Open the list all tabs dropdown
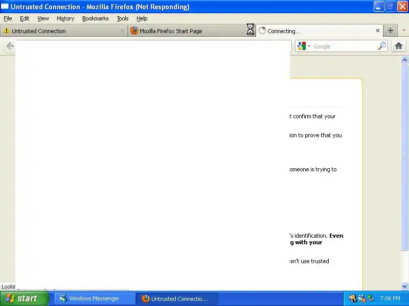This screenshot has height=306, width=409. point(404,31)
